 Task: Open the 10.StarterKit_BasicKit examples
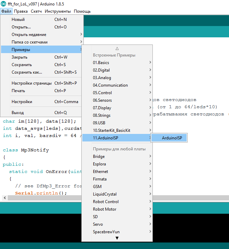tap(111, 130)
